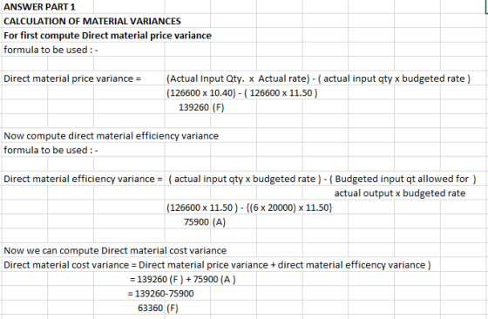The width and height of the screenshot is (488, 319).
Task: Click the 'actual output x budgeted rate' text
Action: click(400, 193)
